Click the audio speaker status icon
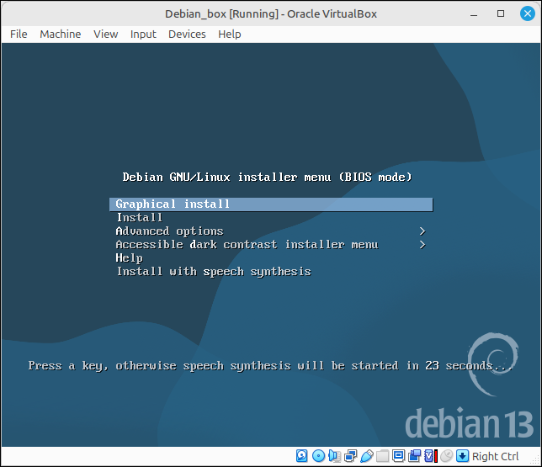The image size is (542, 467). click(x=335, y=456)
